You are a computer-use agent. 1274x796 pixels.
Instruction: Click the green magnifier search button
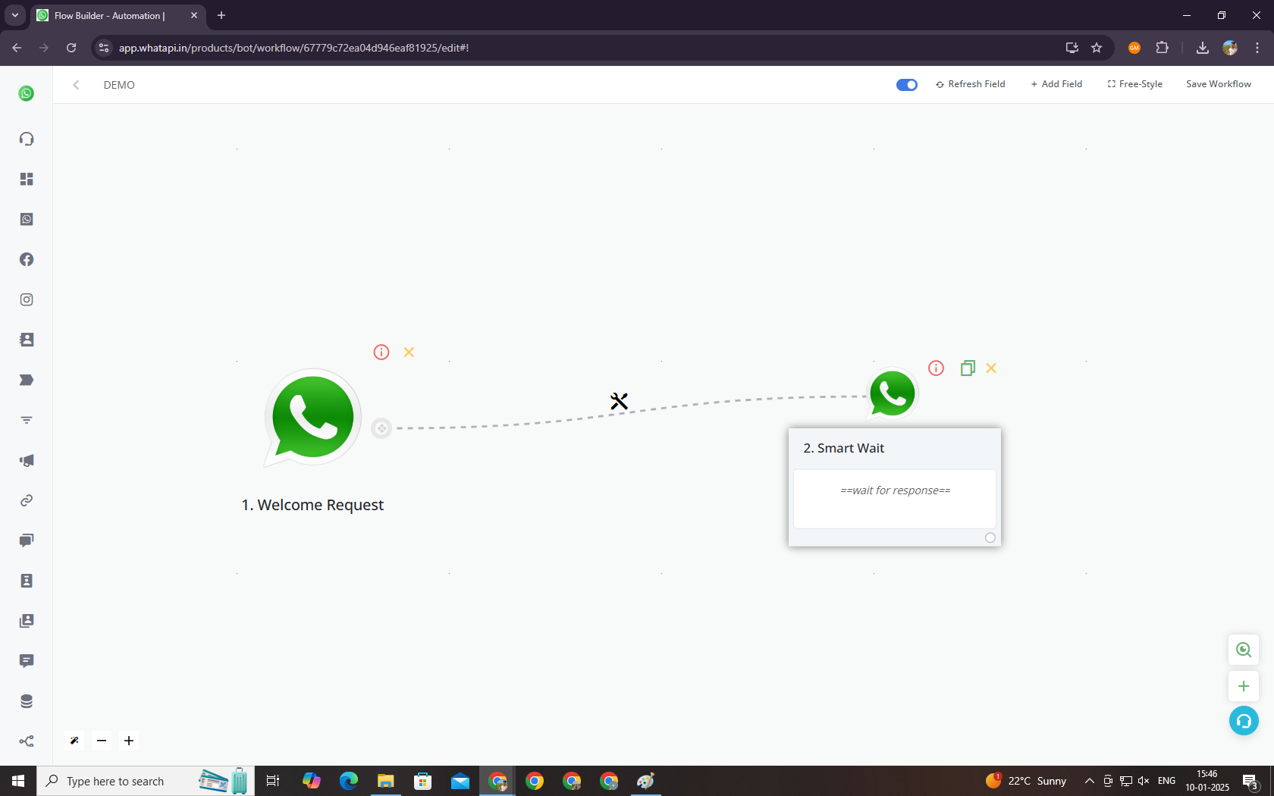1244,650
